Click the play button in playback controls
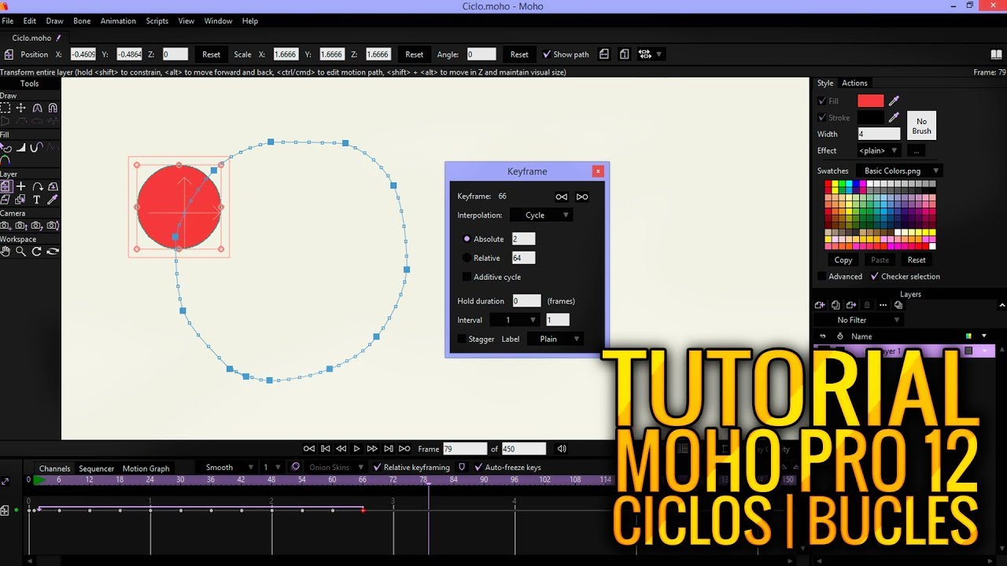The height and width of the screenshot is (566, 1007). (356, 449)
